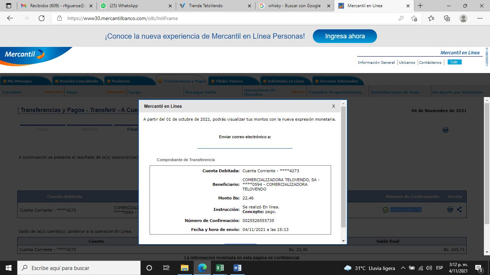The width and height of the screenshot is (490, 275).
Task: Click the share icon in Acción column
Action: pyautogui.click(x=459, y=209)
